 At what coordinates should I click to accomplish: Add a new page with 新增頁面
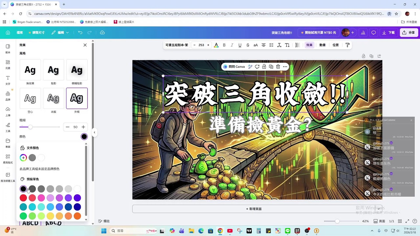(x=254, y=209)
